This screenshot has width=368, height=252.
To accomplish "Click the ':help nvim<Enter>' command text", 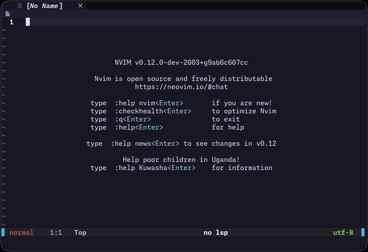I will 149,103.
